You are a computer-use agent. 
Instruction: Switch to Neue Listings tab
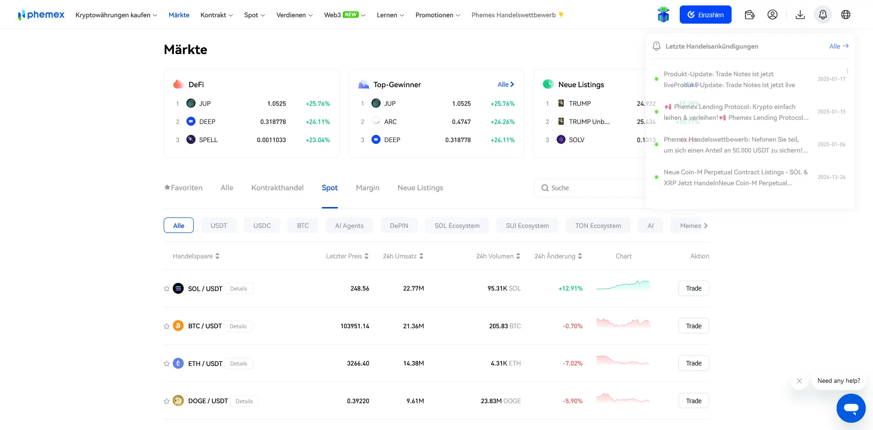pyautogui.click(x=420, y=188)
